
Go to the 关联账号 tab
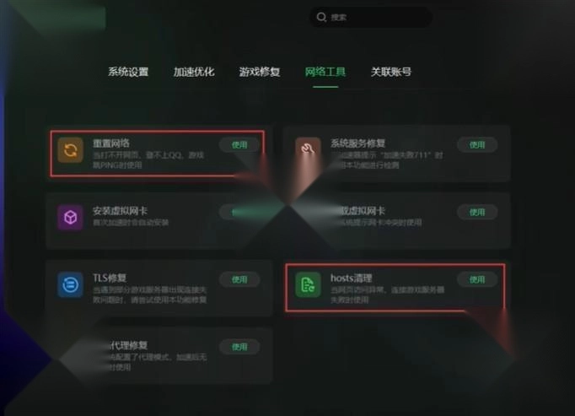pyautogui.click(x=391, y=72)
